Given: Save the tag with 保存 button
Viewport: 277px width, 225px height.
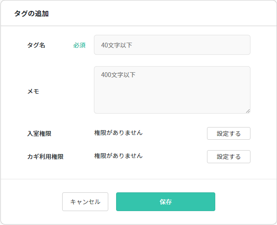Looking at the screenshot, I should 165,202.
